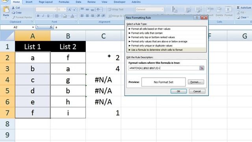Image resolution: width=252 pixels, height=142 pixels.
Task: Toggle Italic formatting
Action: tap(43, 16)
